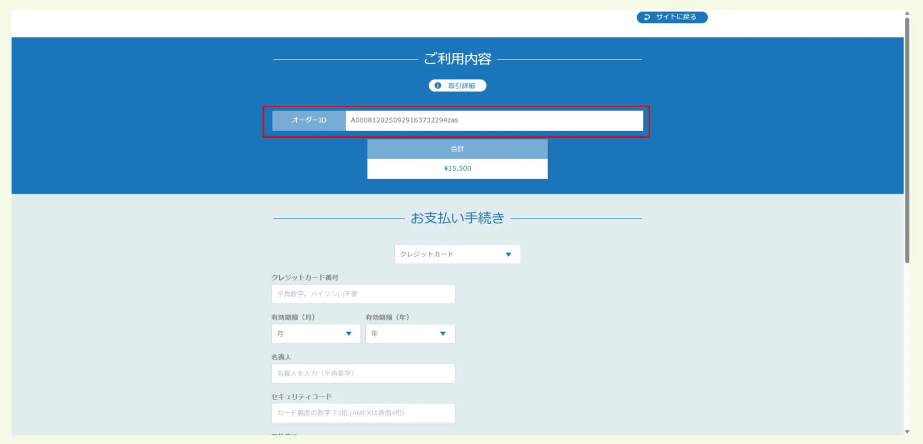Click the scrollbar down arrow at bottom right
The height and width of the screenshot is (444, 923).
point(908,432)
